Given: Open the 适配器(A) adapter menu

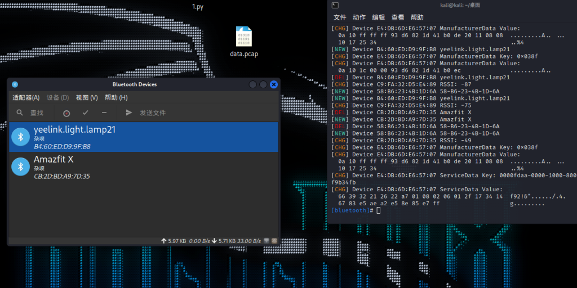Looking at the screenshot, I should click(x=26, y=98).
